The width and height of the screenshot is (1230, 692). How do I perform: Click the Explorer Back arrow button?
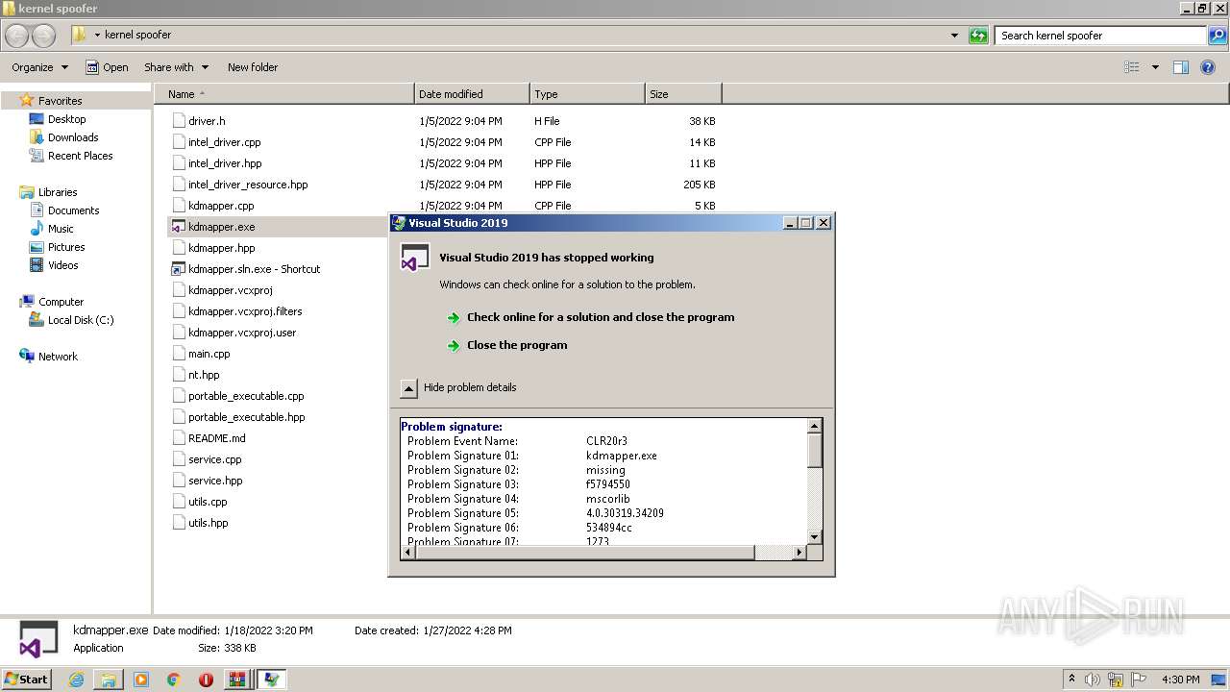tap(17, 36)
